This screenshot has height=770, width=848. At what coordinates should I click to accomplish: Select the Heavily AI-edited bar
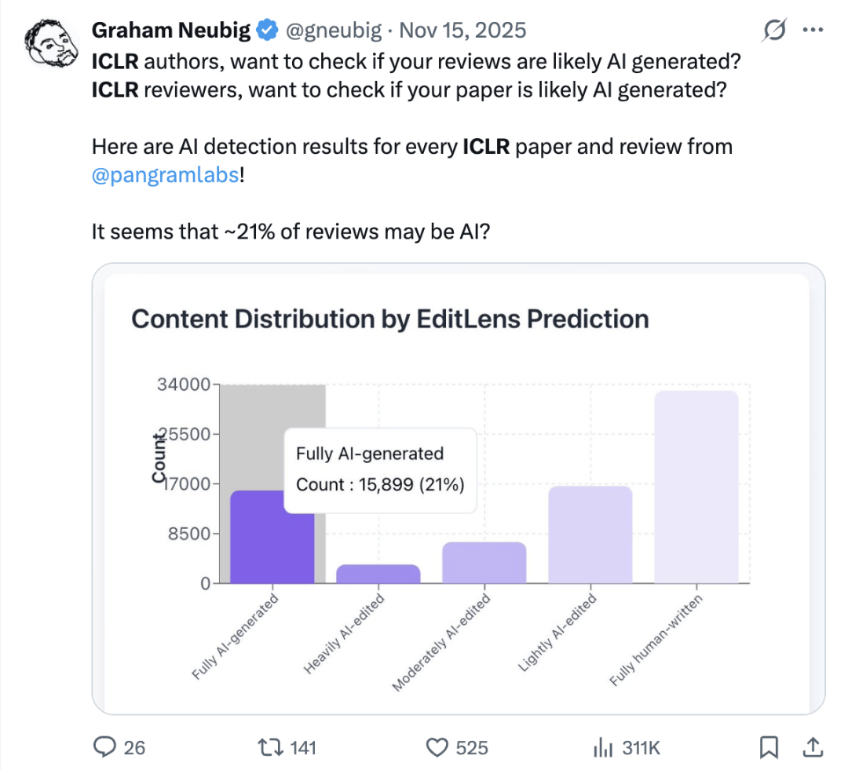378,574
